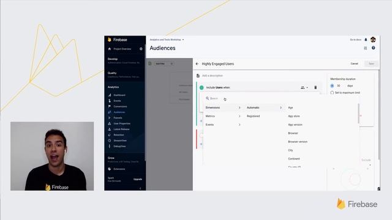Click the Cancel button
The image size is (392, 220).
(x=354, y=64)
